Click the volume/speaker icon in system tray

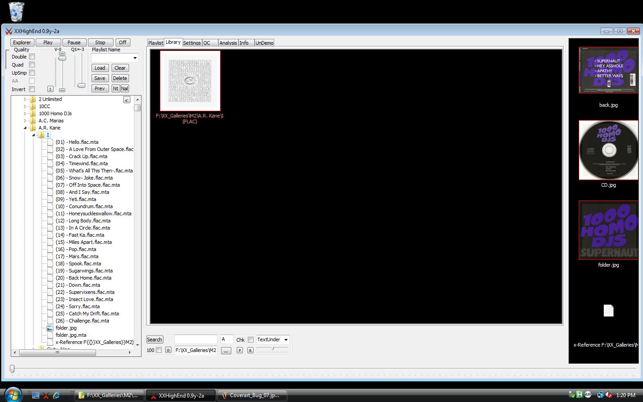click(609, 395)
